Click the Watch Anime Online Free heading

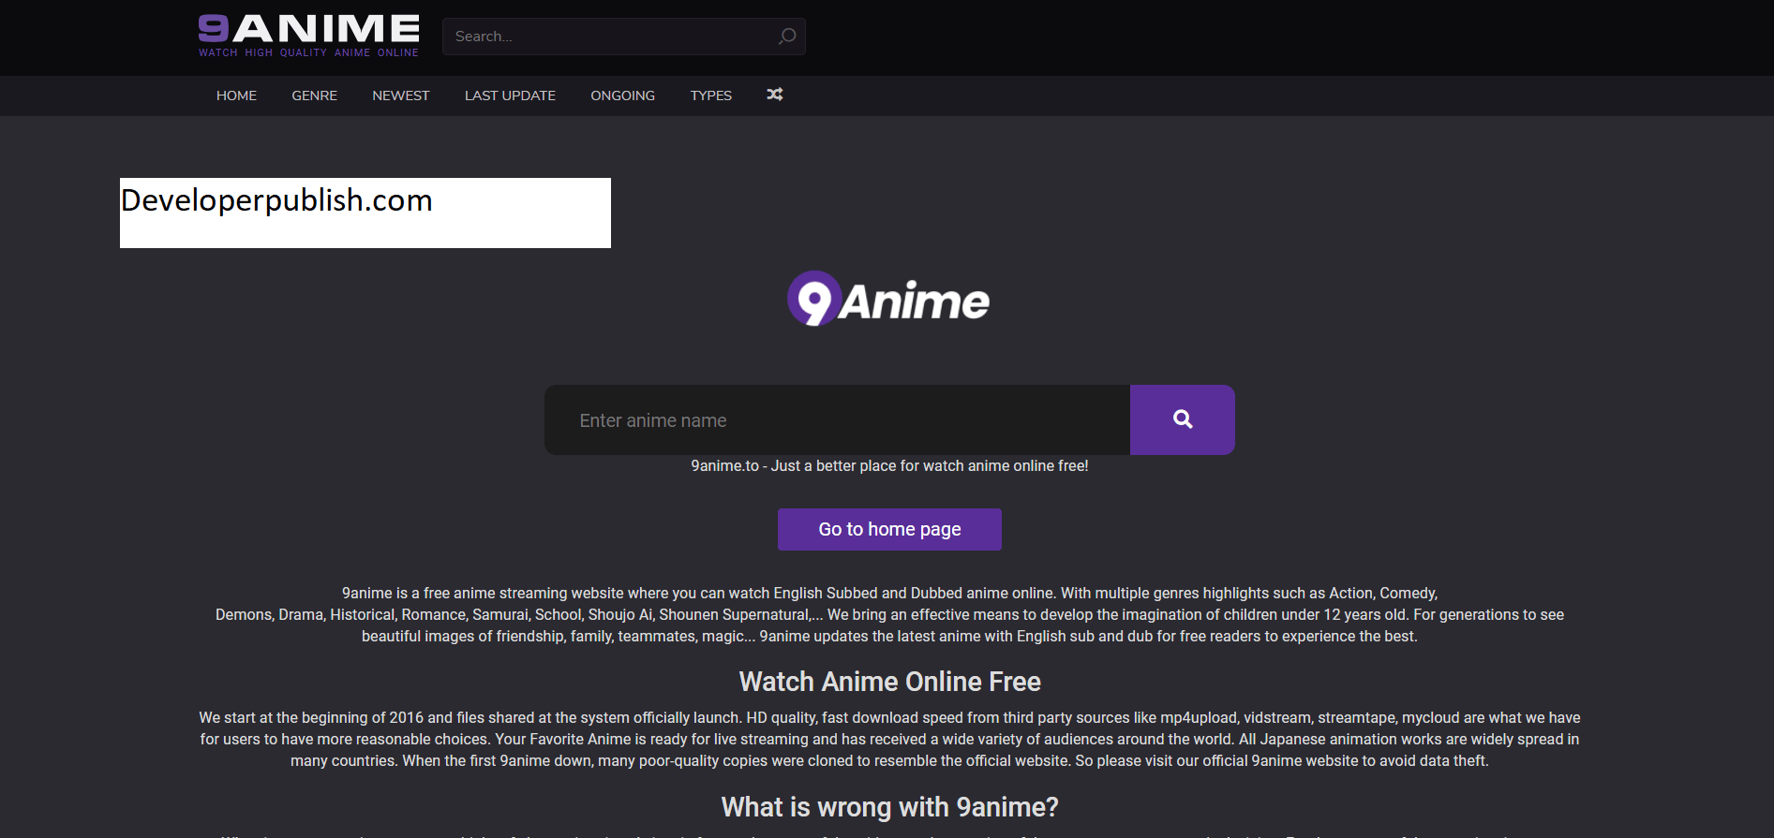coord(889,682)
